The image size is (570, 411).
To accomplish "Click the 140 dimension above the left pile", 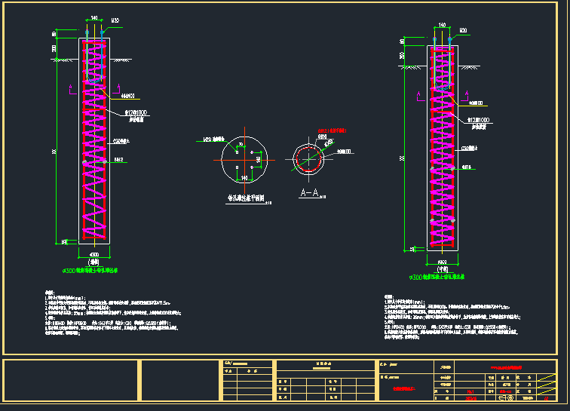I will click(x=94, y=18).
